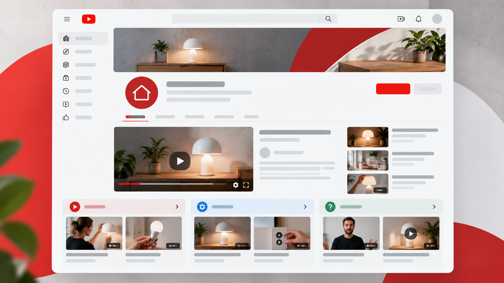
Task: Open the hand pressing wall switch video
Action: click(x=282, y=233)
